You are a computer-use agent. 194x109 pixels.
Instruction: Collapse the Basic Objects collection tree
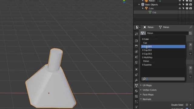(x=139, y=5)
